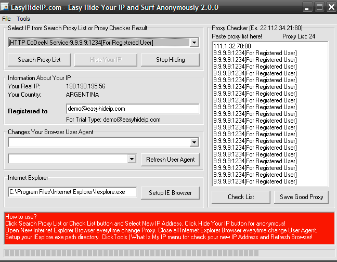337x262 pixels.
Task: Click the Your Real IP label
Action: 24,86
